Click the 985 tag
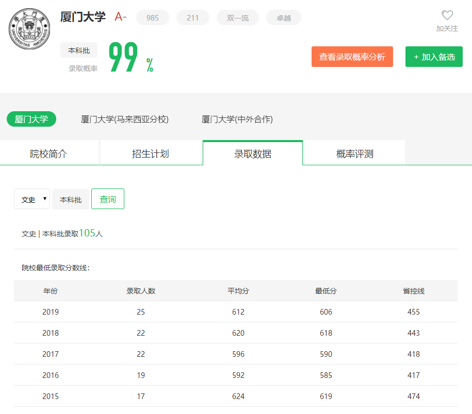This screenshot has width=472, height=414. (x=153, y=18)
